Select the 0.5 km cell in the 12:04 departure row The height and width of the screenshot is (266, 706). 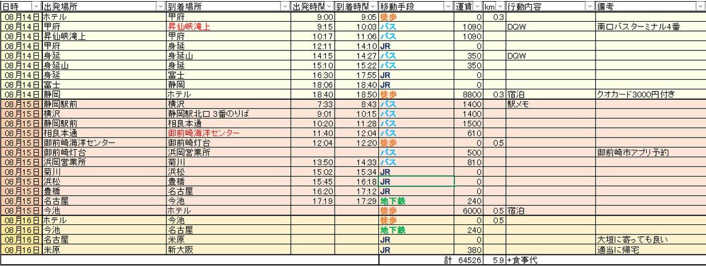point(494,143)
